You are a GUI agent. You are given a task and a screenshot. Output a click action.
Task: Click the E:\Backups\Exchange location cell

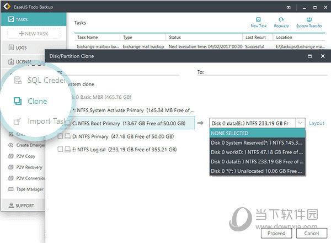point(300,46)
